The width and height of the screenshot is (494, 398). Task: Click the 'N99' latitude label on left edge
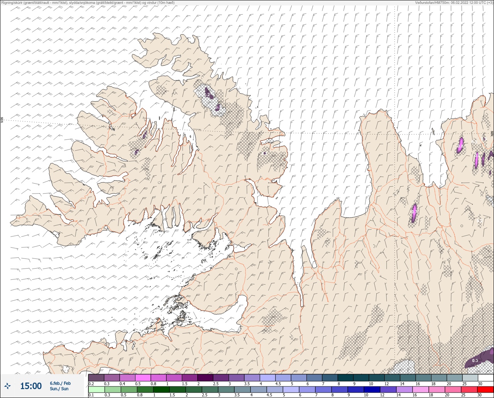[x=2, y=120]
